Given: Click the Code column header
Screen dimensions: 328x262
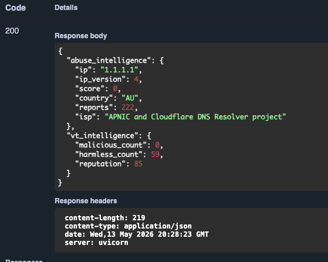Looking at the screenshot, I should click(15, 8).
